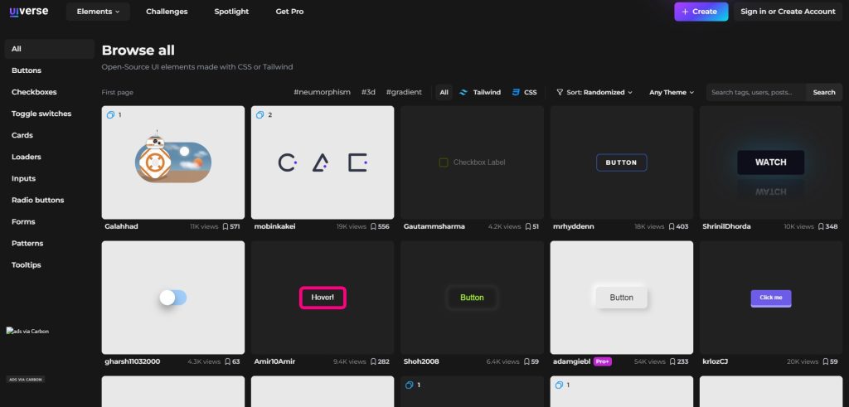849x407 pixels.
Task: Click bookmark icon on Galahhad's post
Action: point(226,227)
